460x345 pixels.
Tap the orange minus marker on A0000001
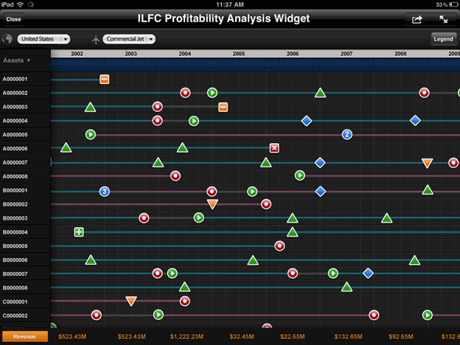click(105, 79)
